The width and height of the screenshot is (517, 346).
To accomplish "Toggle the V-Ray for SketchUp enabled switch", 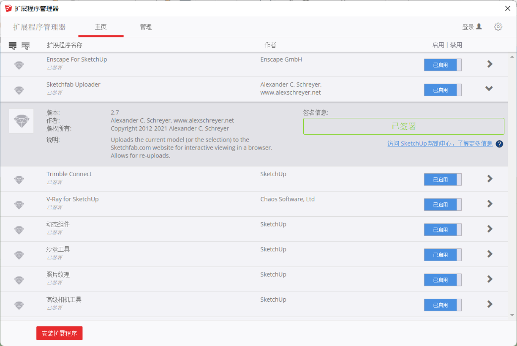I will [442, 204].
